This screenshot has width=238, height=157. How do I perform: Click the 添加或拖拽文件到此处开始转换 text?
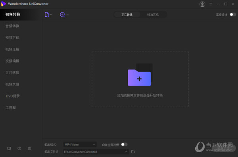(140, 95)
